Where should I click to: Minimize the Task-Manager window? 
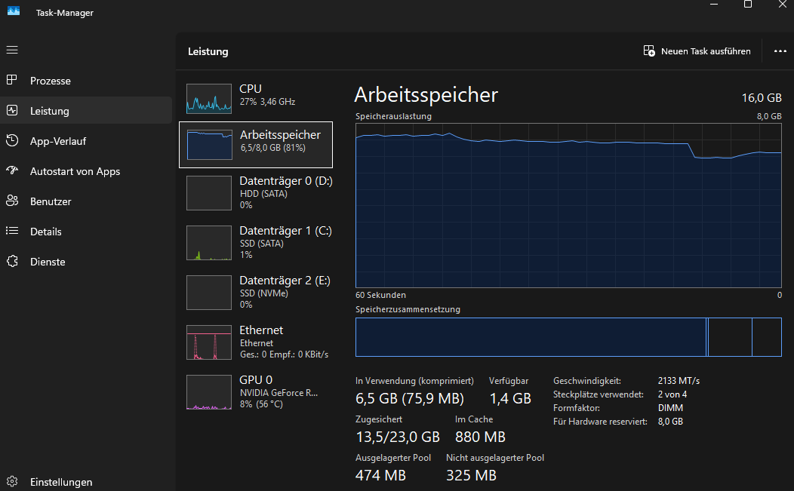tap(714, 5)
